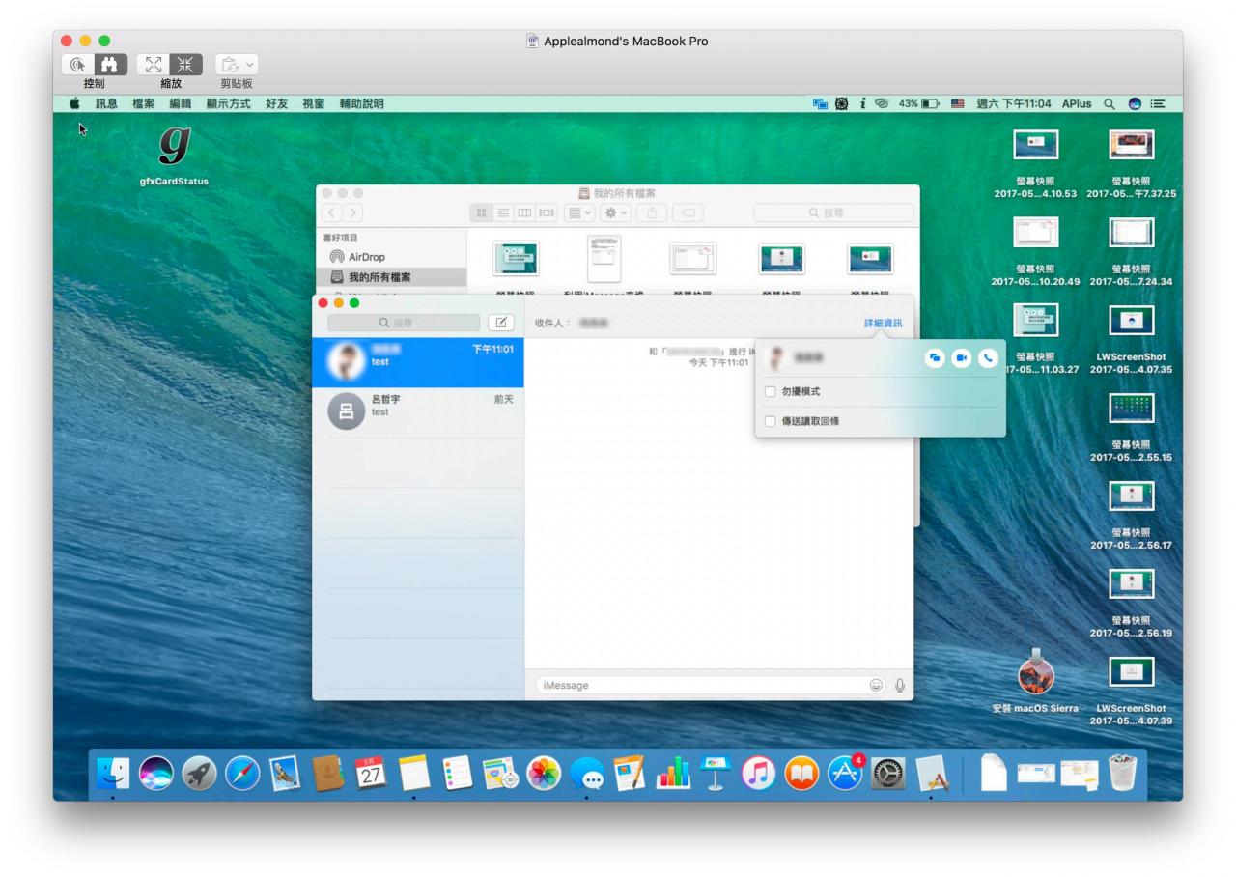1236x877 pixels.
Task: Open the 檔案 menu
Action: (143, 103)
